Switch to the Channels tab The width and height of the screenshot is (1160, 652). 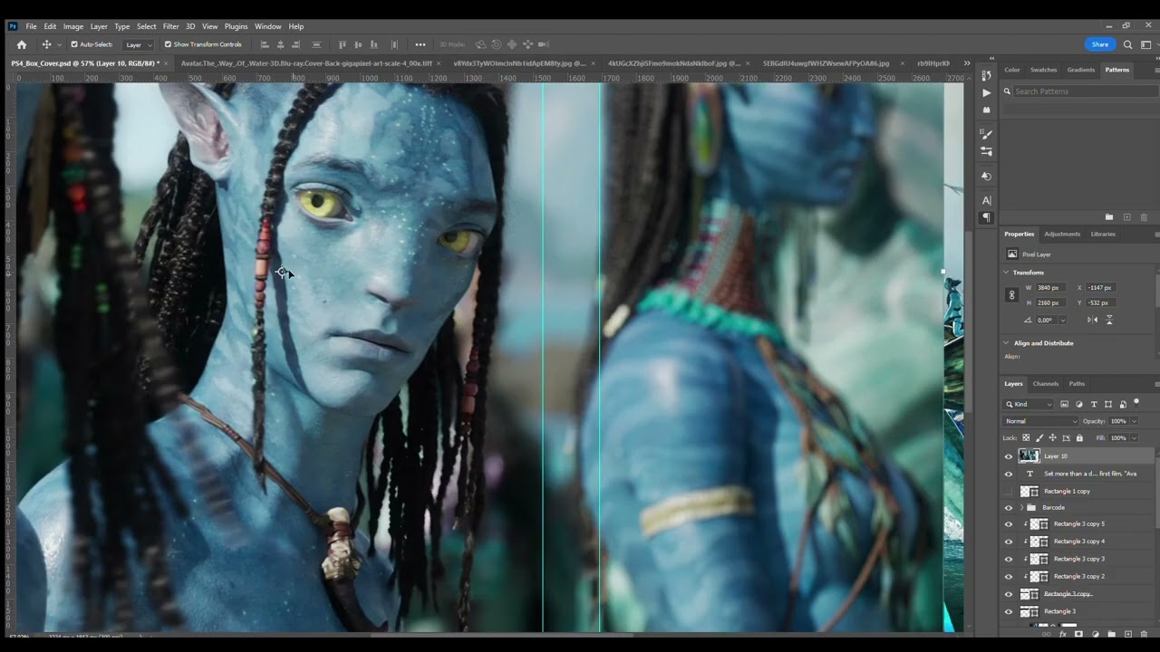(1046, 384)
